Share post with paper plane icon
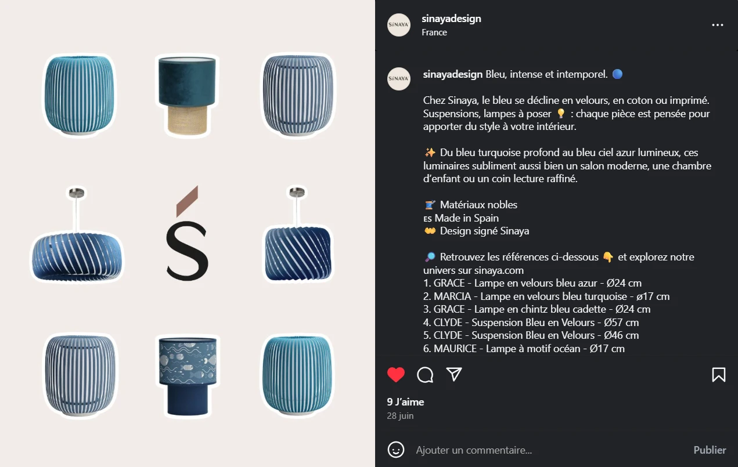The width and height of the screenshot is (738, 467). [x=454, y=374]
